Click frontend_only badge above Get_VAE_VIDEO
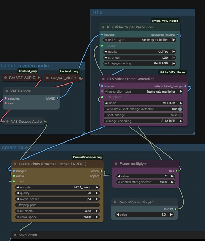This screenshot has width=205, height=241. click(69, 71)
